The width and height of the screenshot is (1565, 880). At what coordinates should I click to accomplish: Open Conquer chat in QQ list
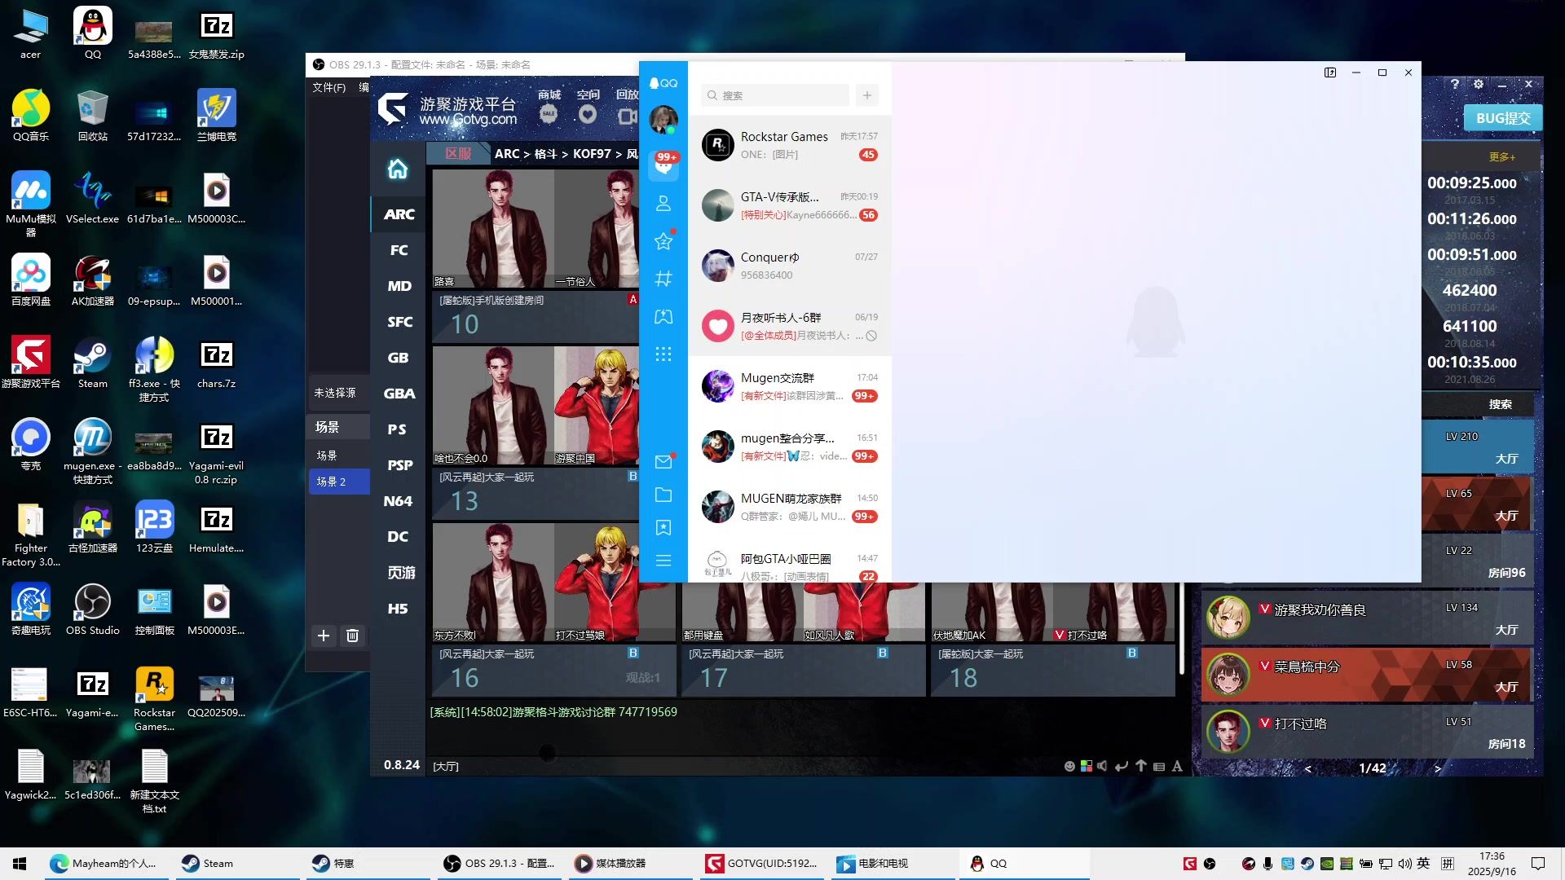(x=790, y=266)
